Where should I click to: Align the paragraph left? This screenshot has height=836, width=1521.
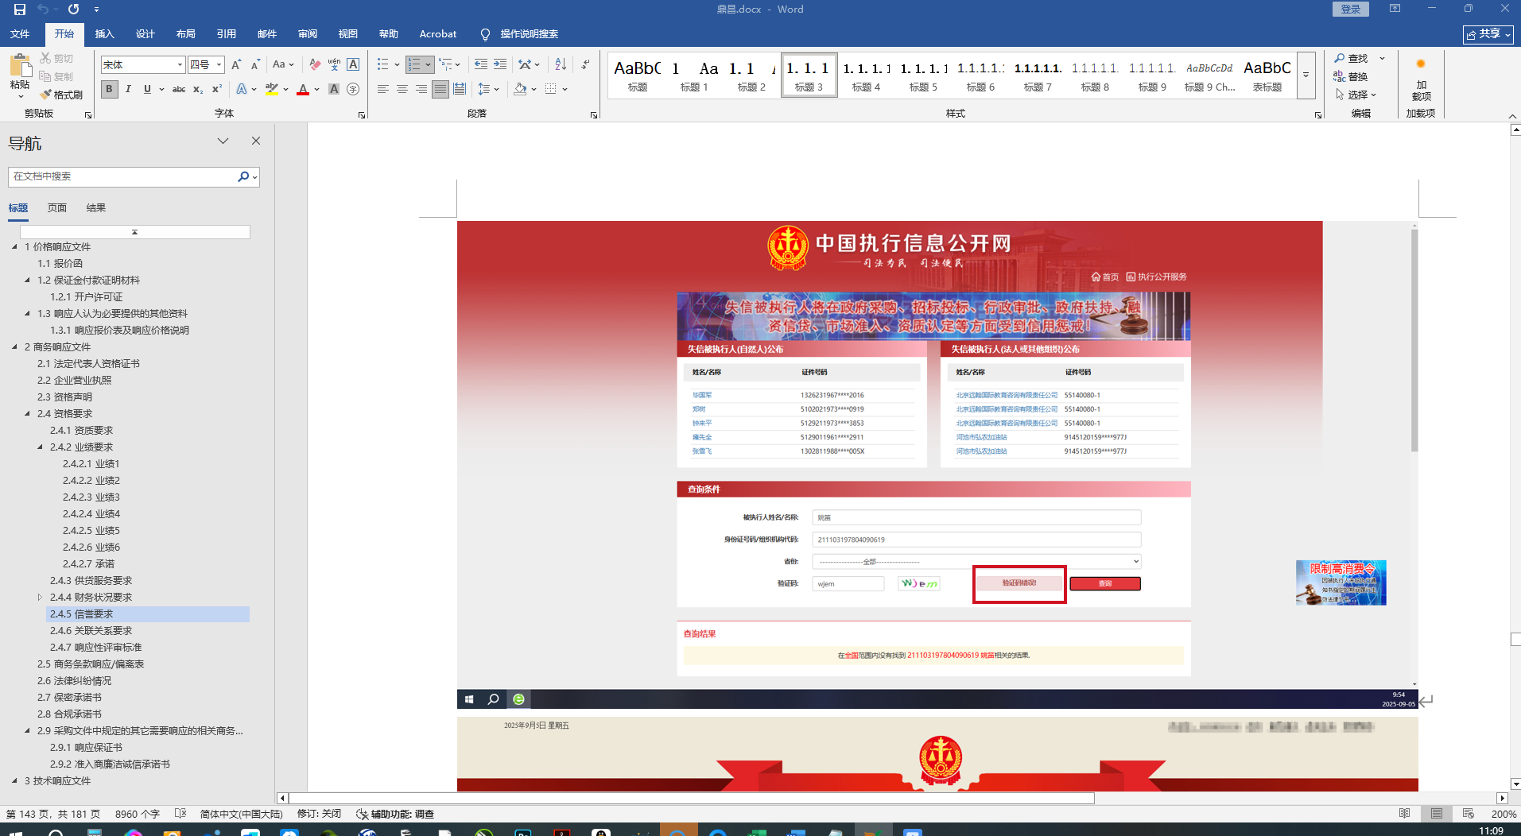383,89
